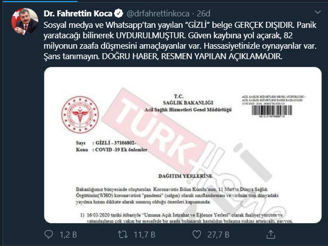
Task: Click the Sağlık Bakanlığı header in image
Action: click(x=188, y=103)
